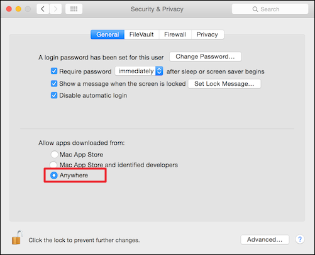The image size is (315, 255).
Task: Open help with question mark button
Action: point(300,239)
